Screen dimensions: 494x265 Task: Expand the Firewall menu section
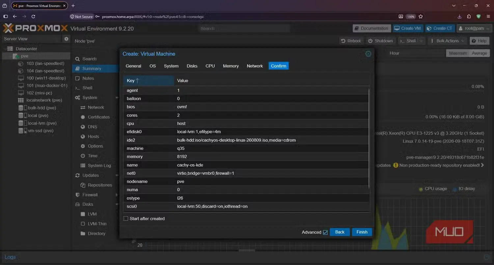coord(117,195)
